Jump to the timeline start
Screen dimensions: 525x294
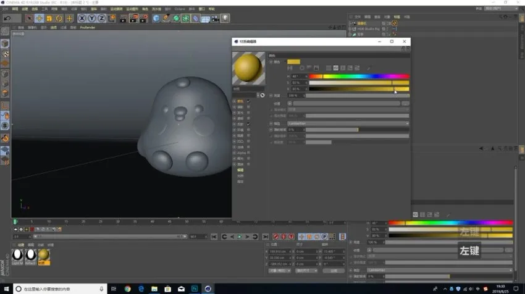point(215,237)
